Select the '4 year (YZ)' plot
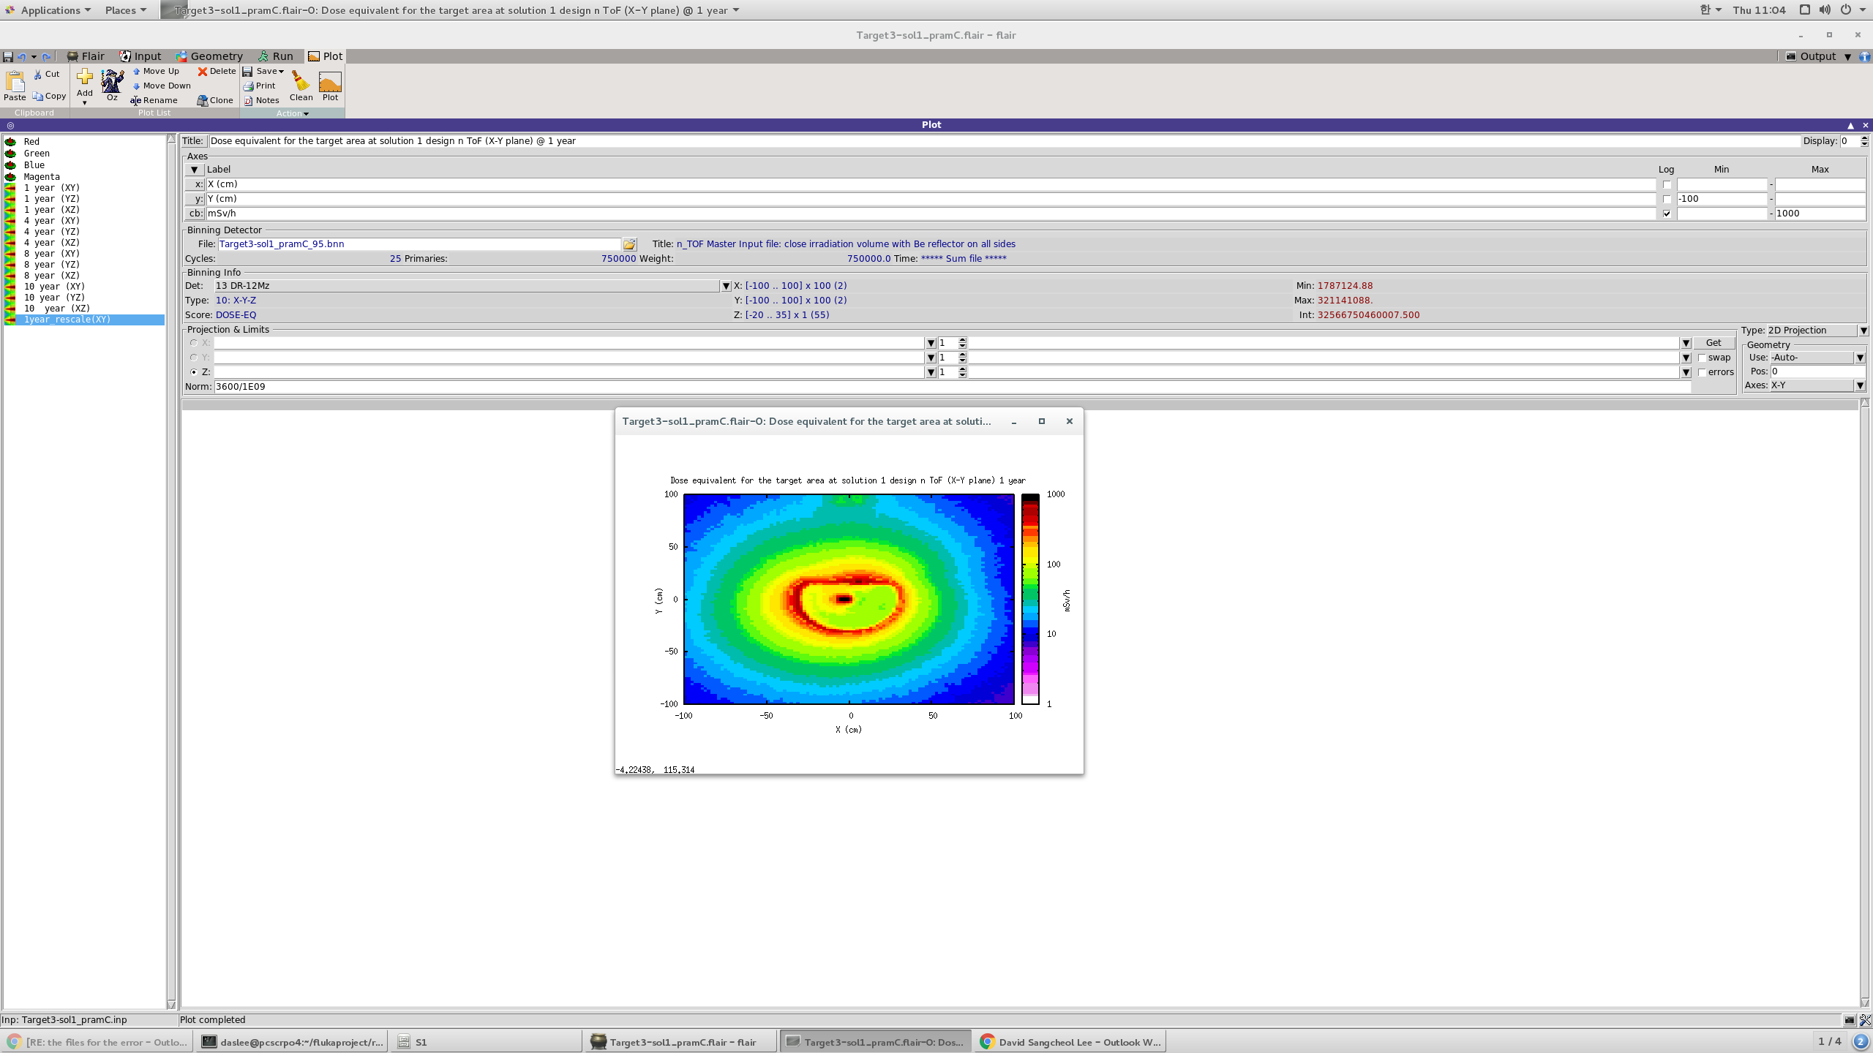Viewport: 1873px width, 1053px height. coord(51,232)
